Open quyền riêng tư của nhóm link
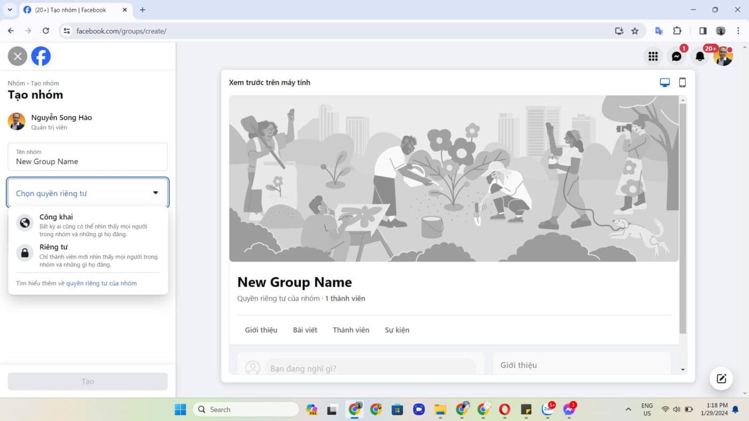Screen dimensions: 749x421 point(101,283)
